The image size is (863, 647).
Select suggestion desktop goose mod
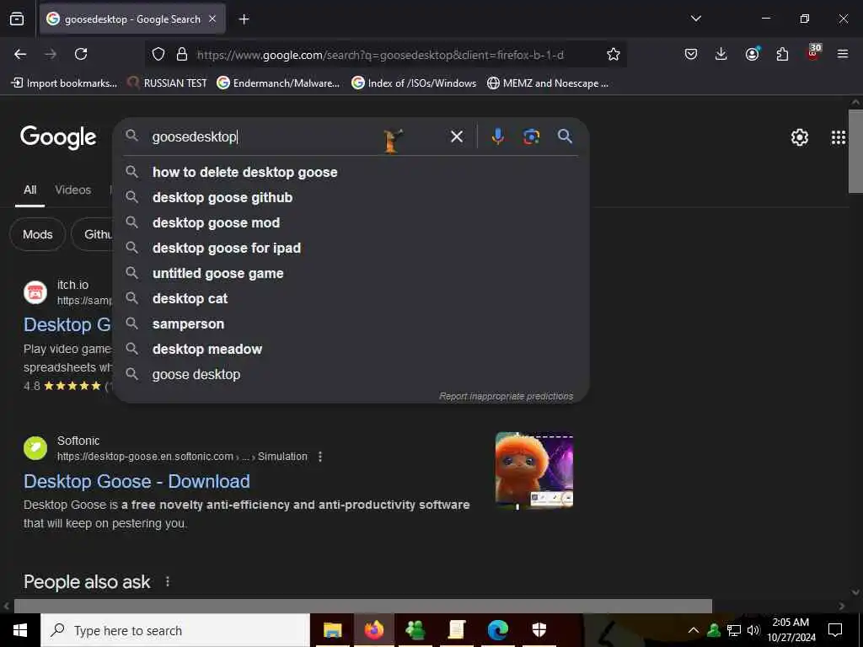(351, 222)
